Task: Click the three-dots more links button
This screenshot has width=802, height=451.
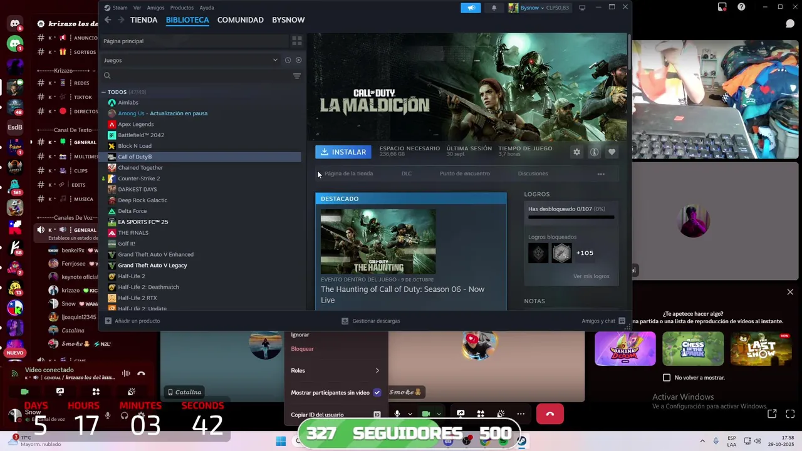Action: click(x=601, y=174)
